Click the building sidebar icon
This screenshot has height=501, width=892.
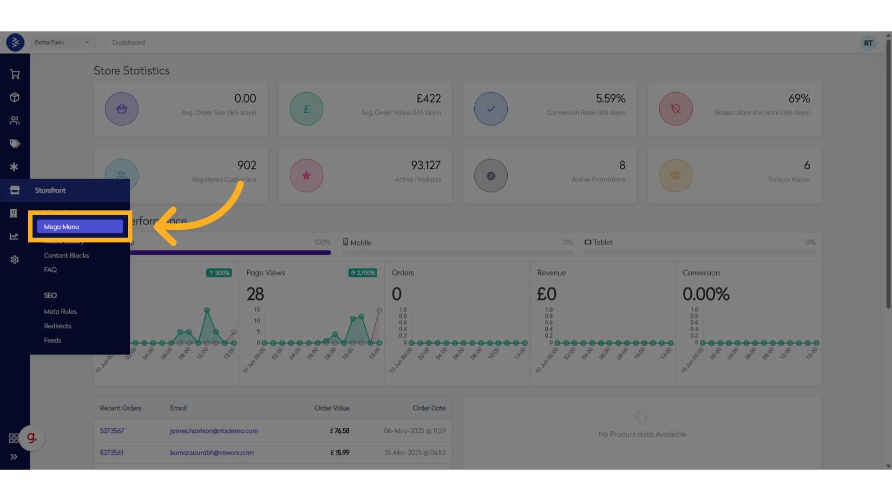(x=13, y=213)
